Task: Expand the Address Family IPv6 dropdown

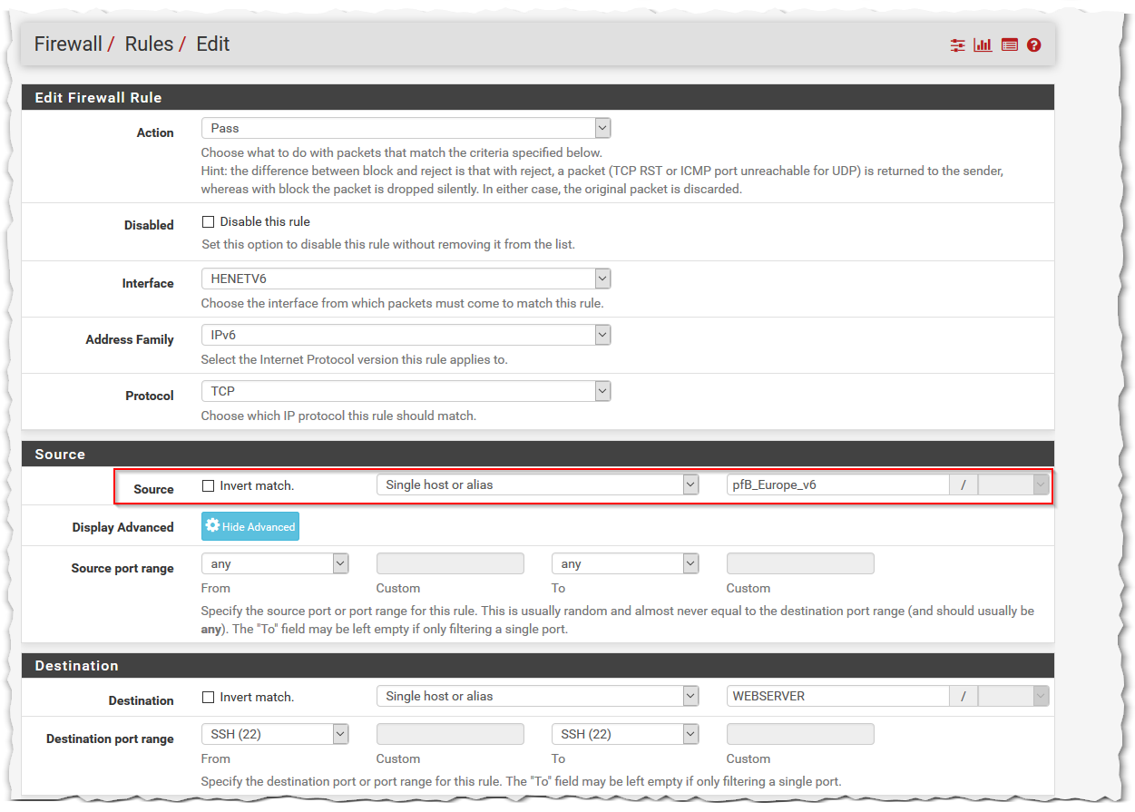Action: pyautogui.click(x=406, y=335)
